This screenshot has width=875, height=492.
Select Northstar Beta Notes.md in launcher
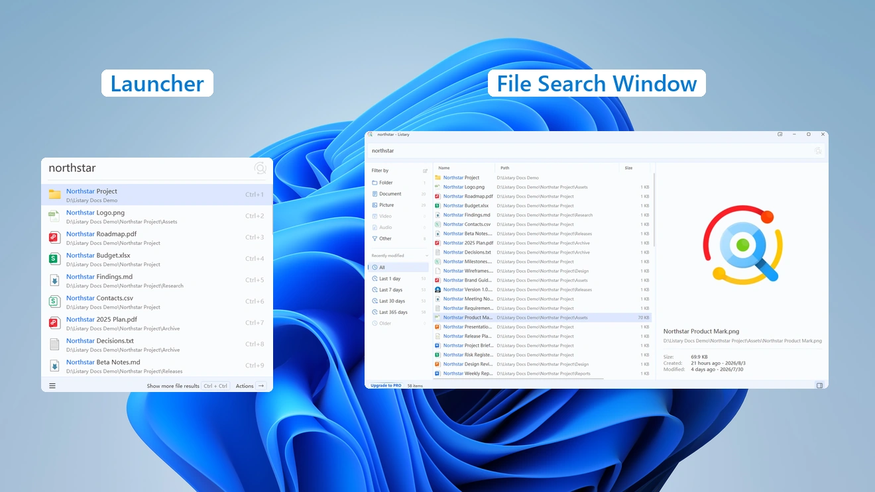click(157, 366)
